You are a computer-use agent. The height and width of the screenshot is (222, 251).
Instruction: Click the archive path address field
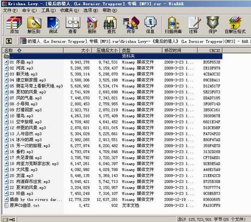(135, 41)
